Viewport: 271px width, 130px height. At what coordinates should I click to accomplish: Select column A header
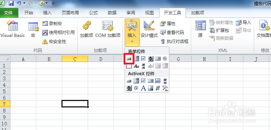(23, 59)
